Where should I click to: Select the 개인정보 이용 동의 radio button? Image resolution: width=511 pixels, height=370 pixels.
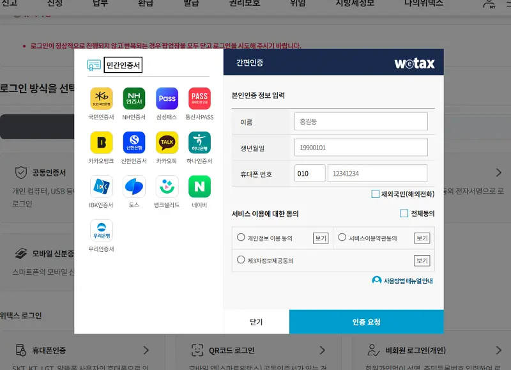tap(241, 237)
